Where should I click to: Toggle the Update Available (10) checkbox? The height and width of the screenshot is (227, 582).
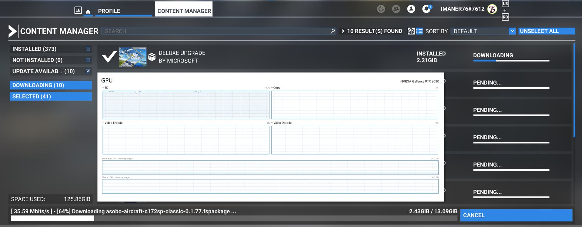(88, 71)
